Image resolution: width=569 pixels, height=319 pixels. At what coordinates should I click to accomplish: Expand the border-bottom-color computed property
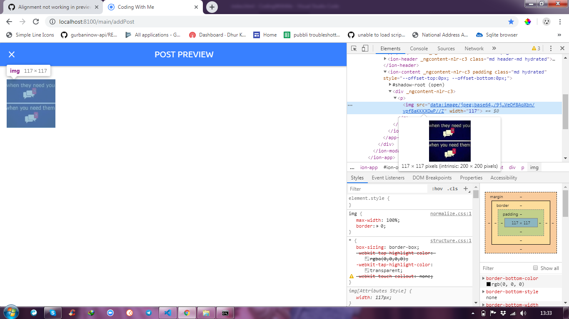click(484, 278)
